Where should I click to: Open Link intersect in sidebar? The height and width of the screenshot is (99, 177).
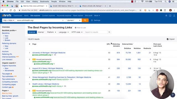(x=7, y=59)
